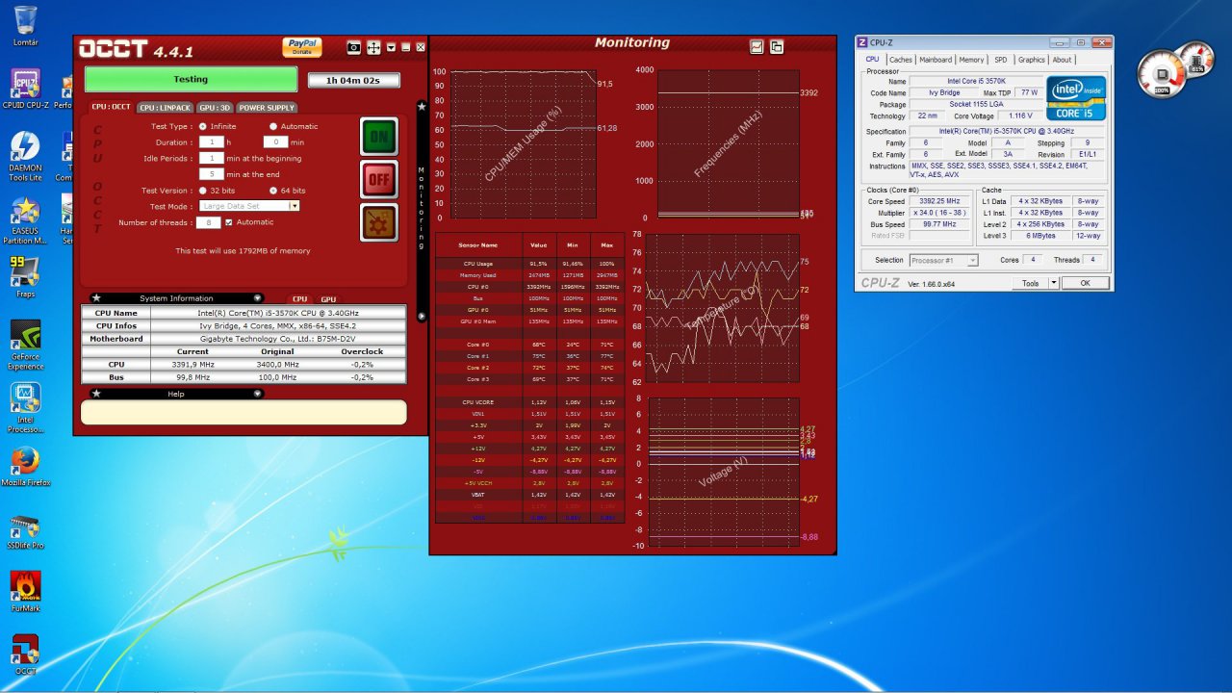Click Monitoring sidebar bottom arrow

(421, 316)
